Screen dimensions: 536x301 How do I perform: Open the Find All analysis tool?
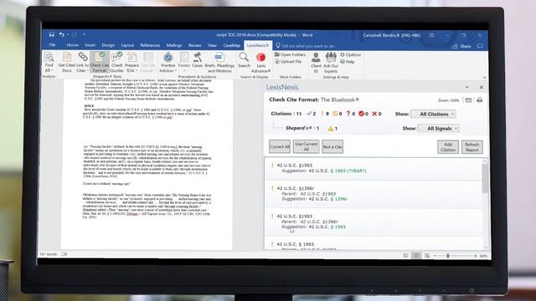click(x=49, y=63)
